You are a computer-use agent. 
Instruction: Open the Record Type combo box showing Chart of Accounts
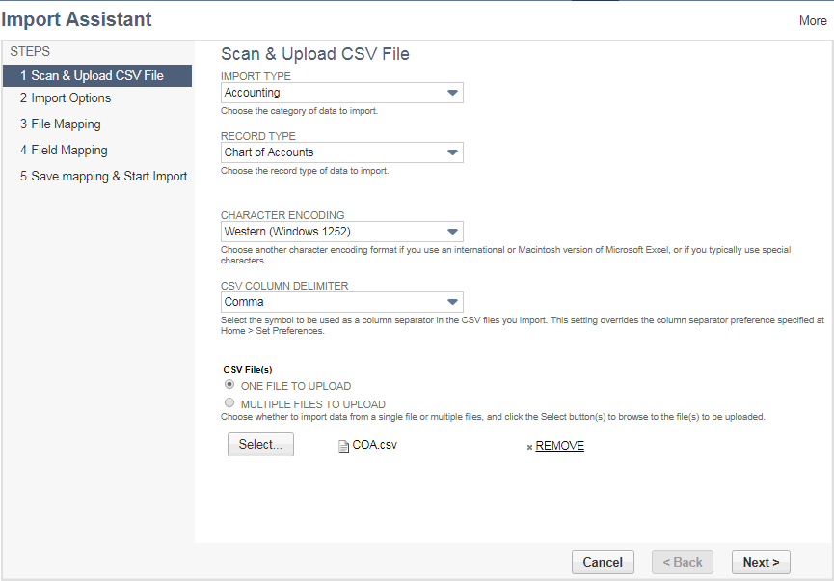point(342,152)
